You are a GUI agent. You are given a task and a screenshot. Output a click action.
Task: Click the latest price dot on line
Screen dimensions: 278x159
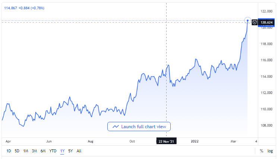tap(247, 20)
